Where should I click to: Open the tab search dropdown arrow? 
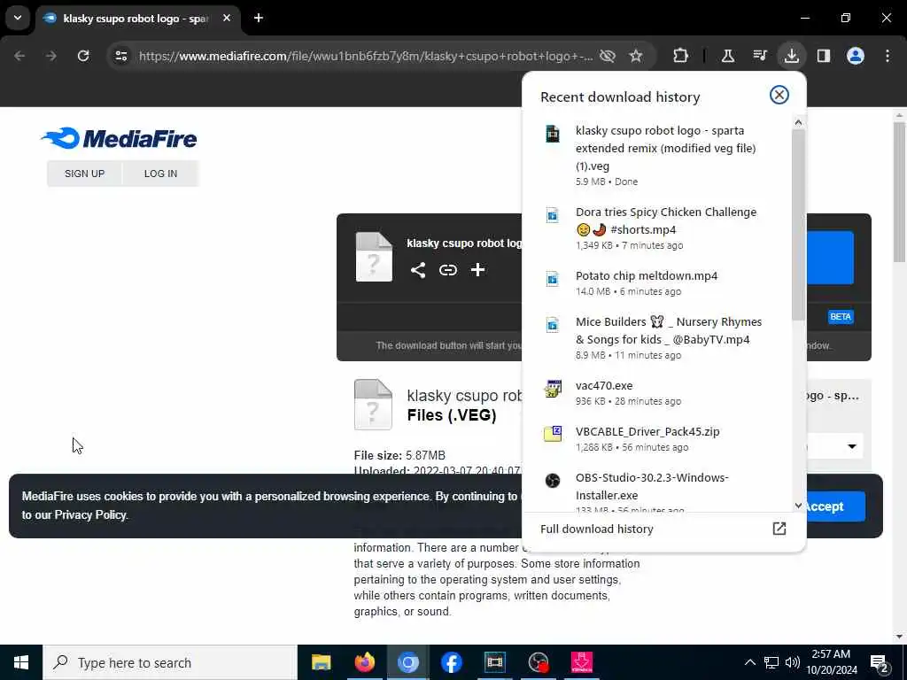click(18, 18)
